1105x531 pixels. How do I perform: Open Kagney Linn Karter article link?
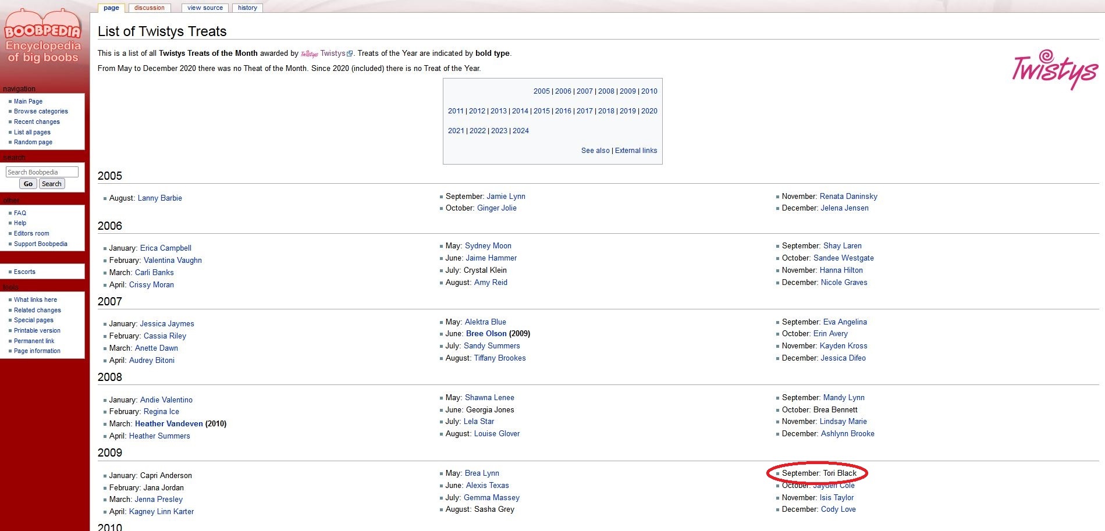tap(162, 512)
